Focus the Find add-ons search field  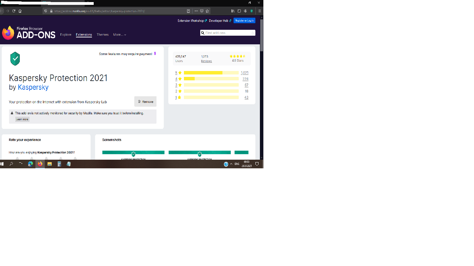[x=227, y=33]
